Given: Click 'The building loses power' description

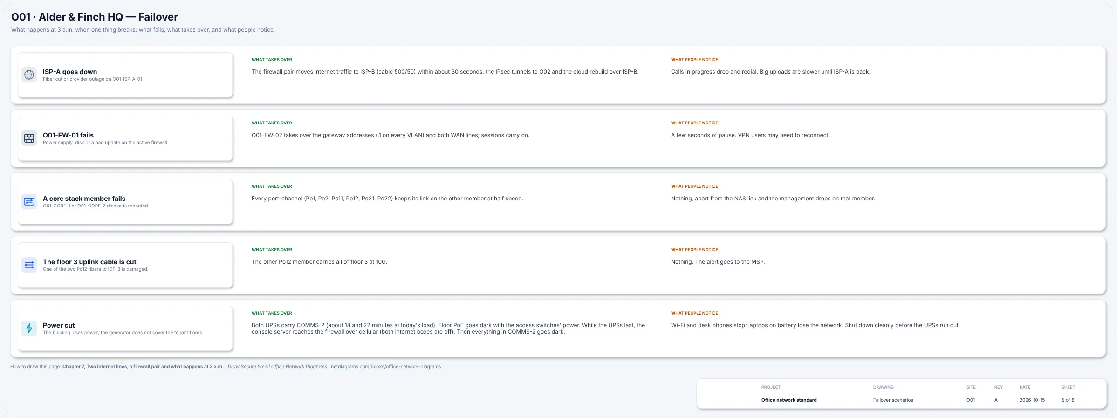Looking at the screenshot, I should click(123, 333).
